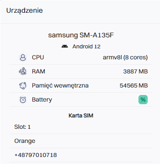Viewport: 160px width, 164px height.
Task: Click the RAM row icon
Action: (23, 72)
